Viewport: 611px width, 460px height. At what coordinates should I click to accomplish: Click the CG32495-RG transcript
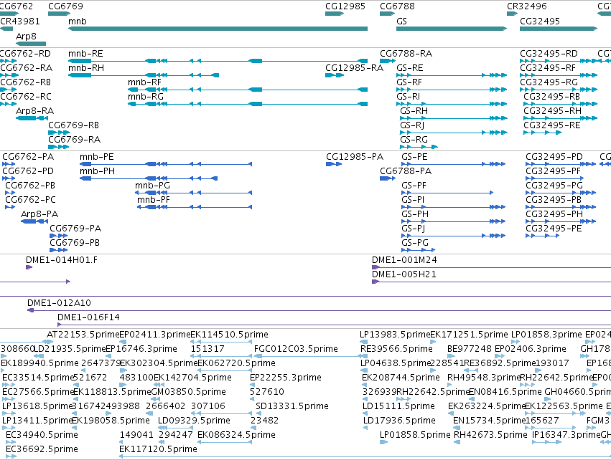click(559, 90)
